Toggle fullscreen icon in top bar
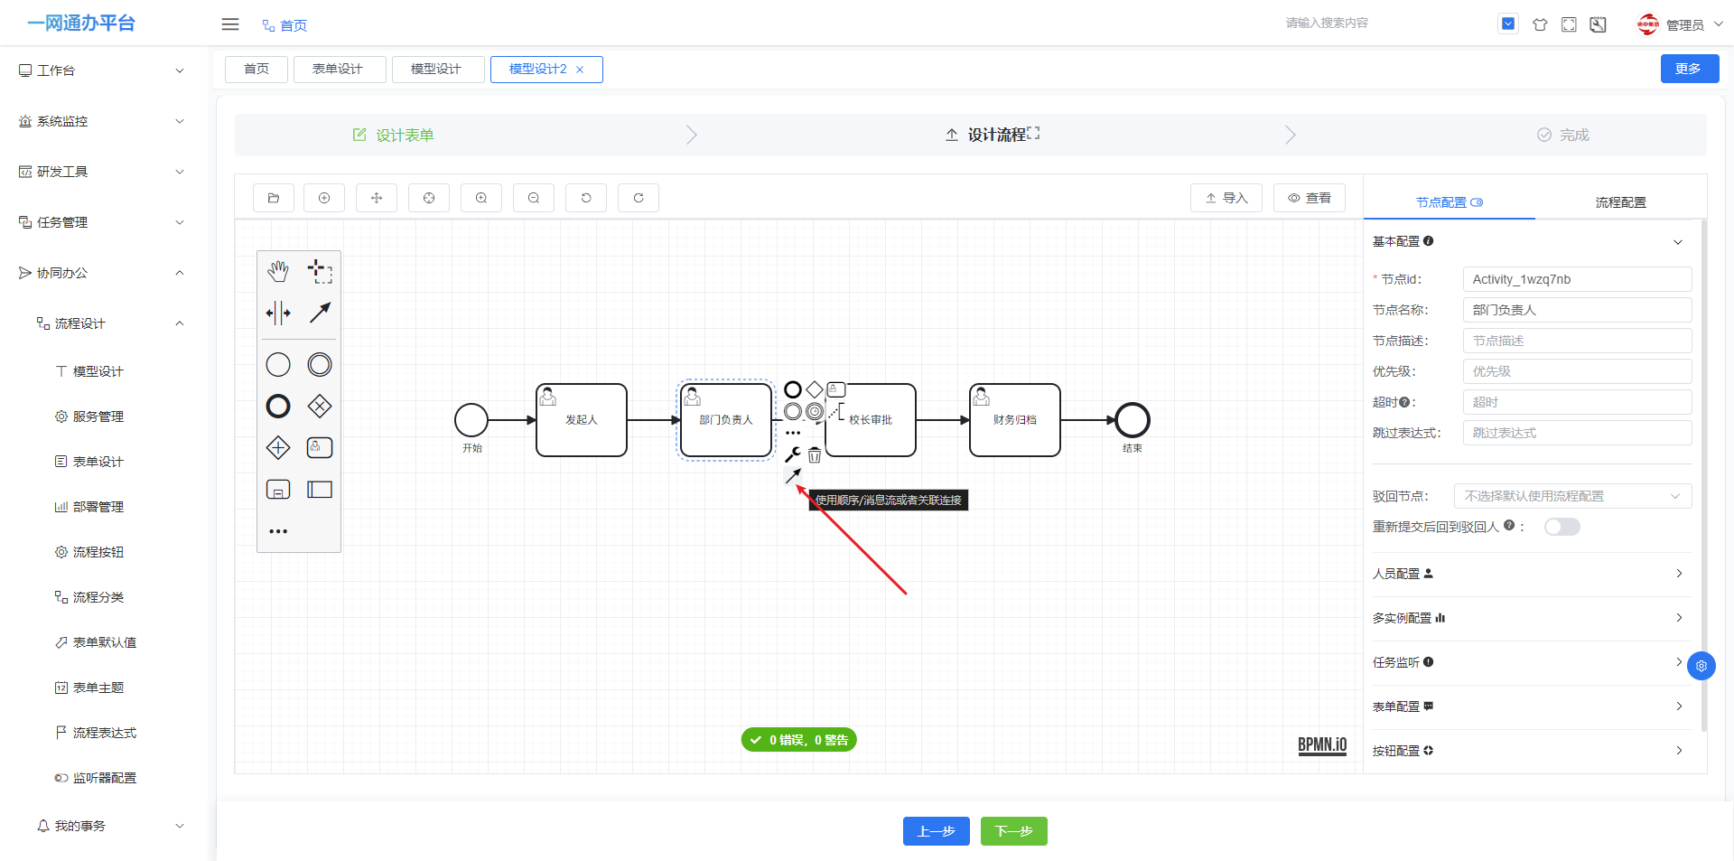 pyautogui.click(x=1569, y=24)
